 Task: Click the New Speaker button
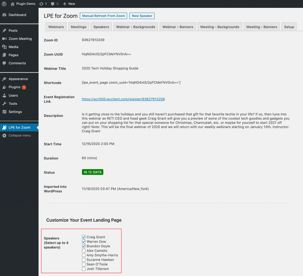[x=142, y=16]
